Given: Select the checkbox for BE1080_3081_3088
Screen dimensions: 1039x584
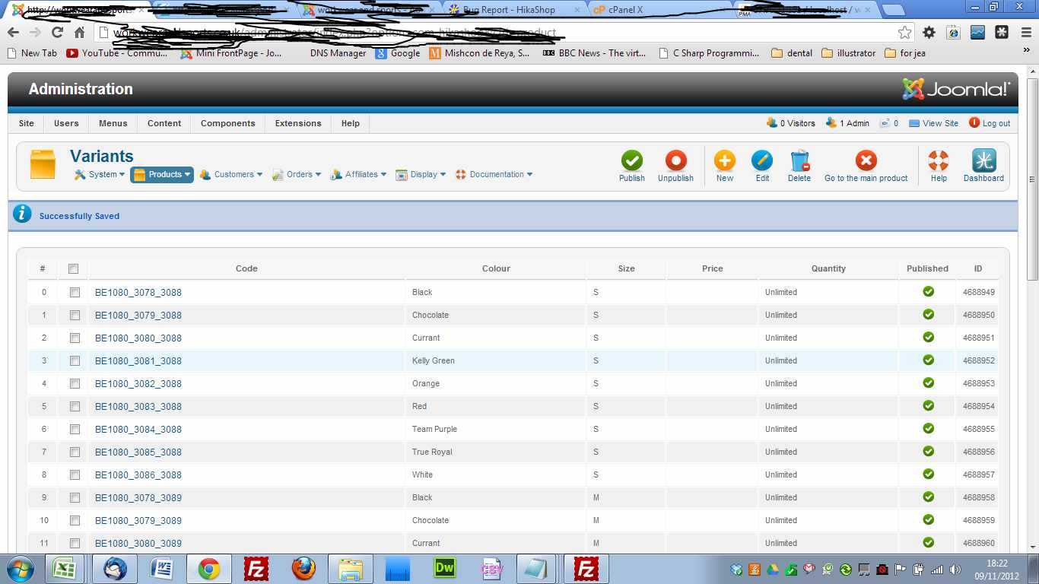Looking at the screenshot, I should point(75,360).
